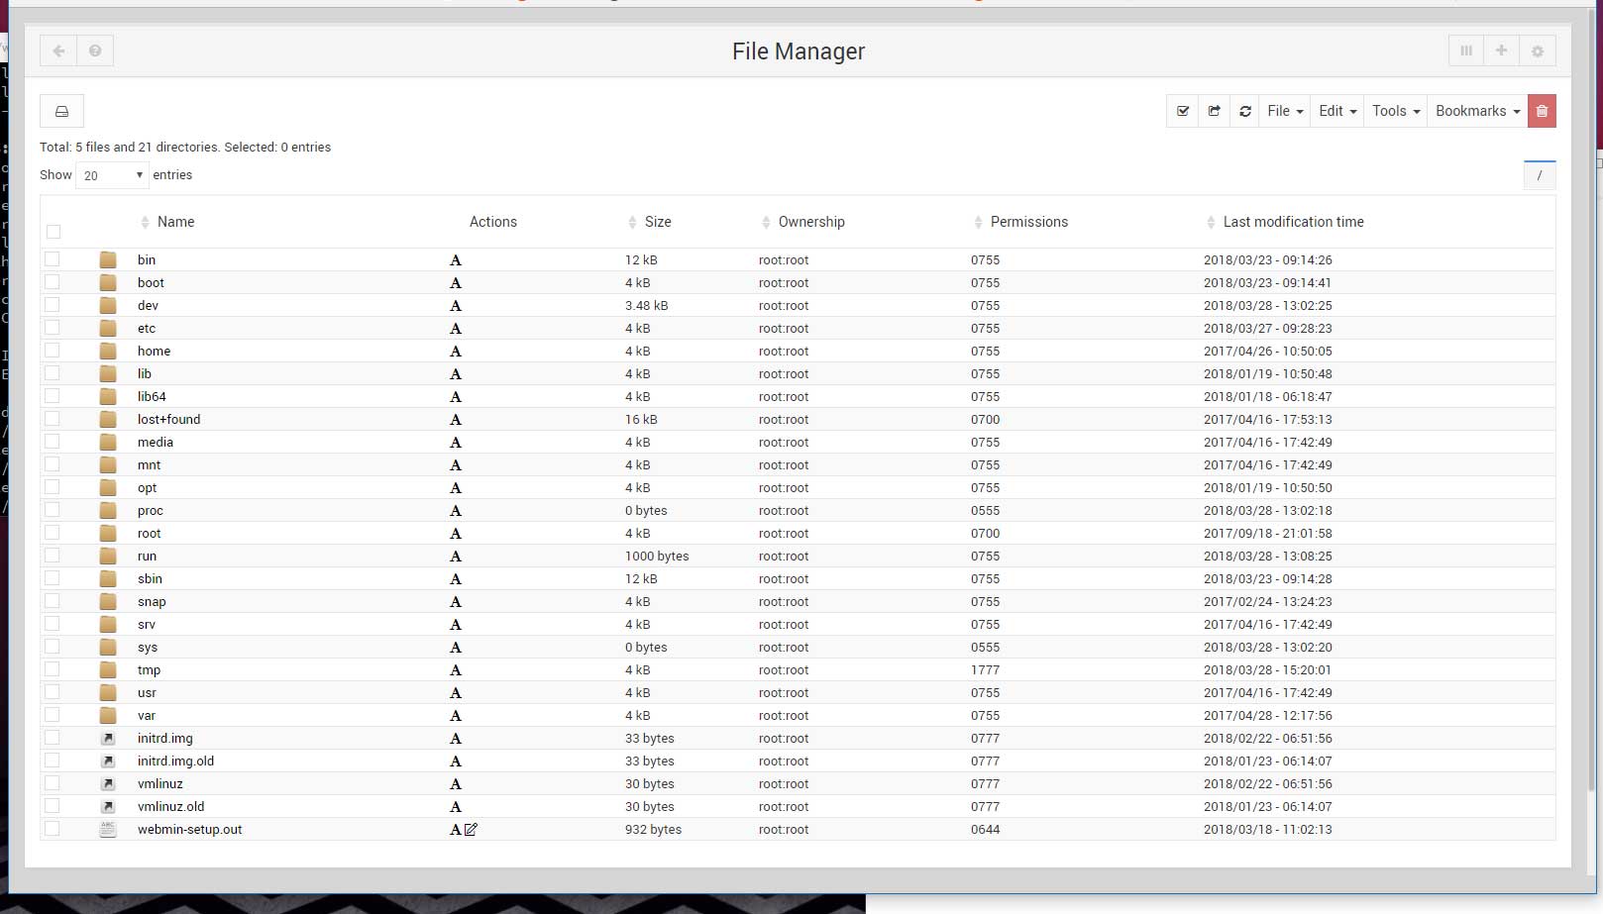The image size is (1603, 914).
Task: Open the red delete trash icon
Action: (x=1542, y=111)
